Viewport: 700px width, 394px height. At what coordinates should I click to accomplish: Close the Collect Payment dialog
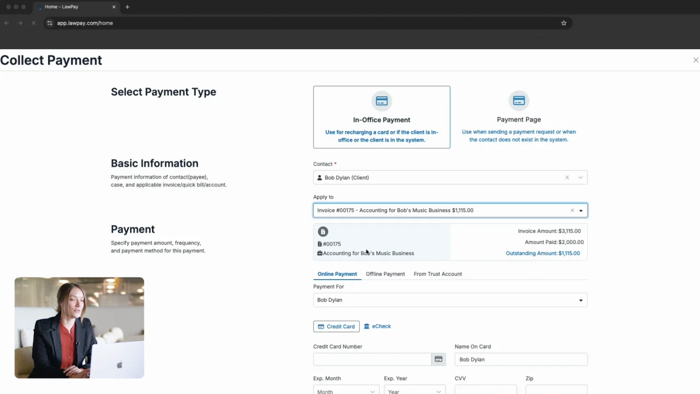pos(696,60)
